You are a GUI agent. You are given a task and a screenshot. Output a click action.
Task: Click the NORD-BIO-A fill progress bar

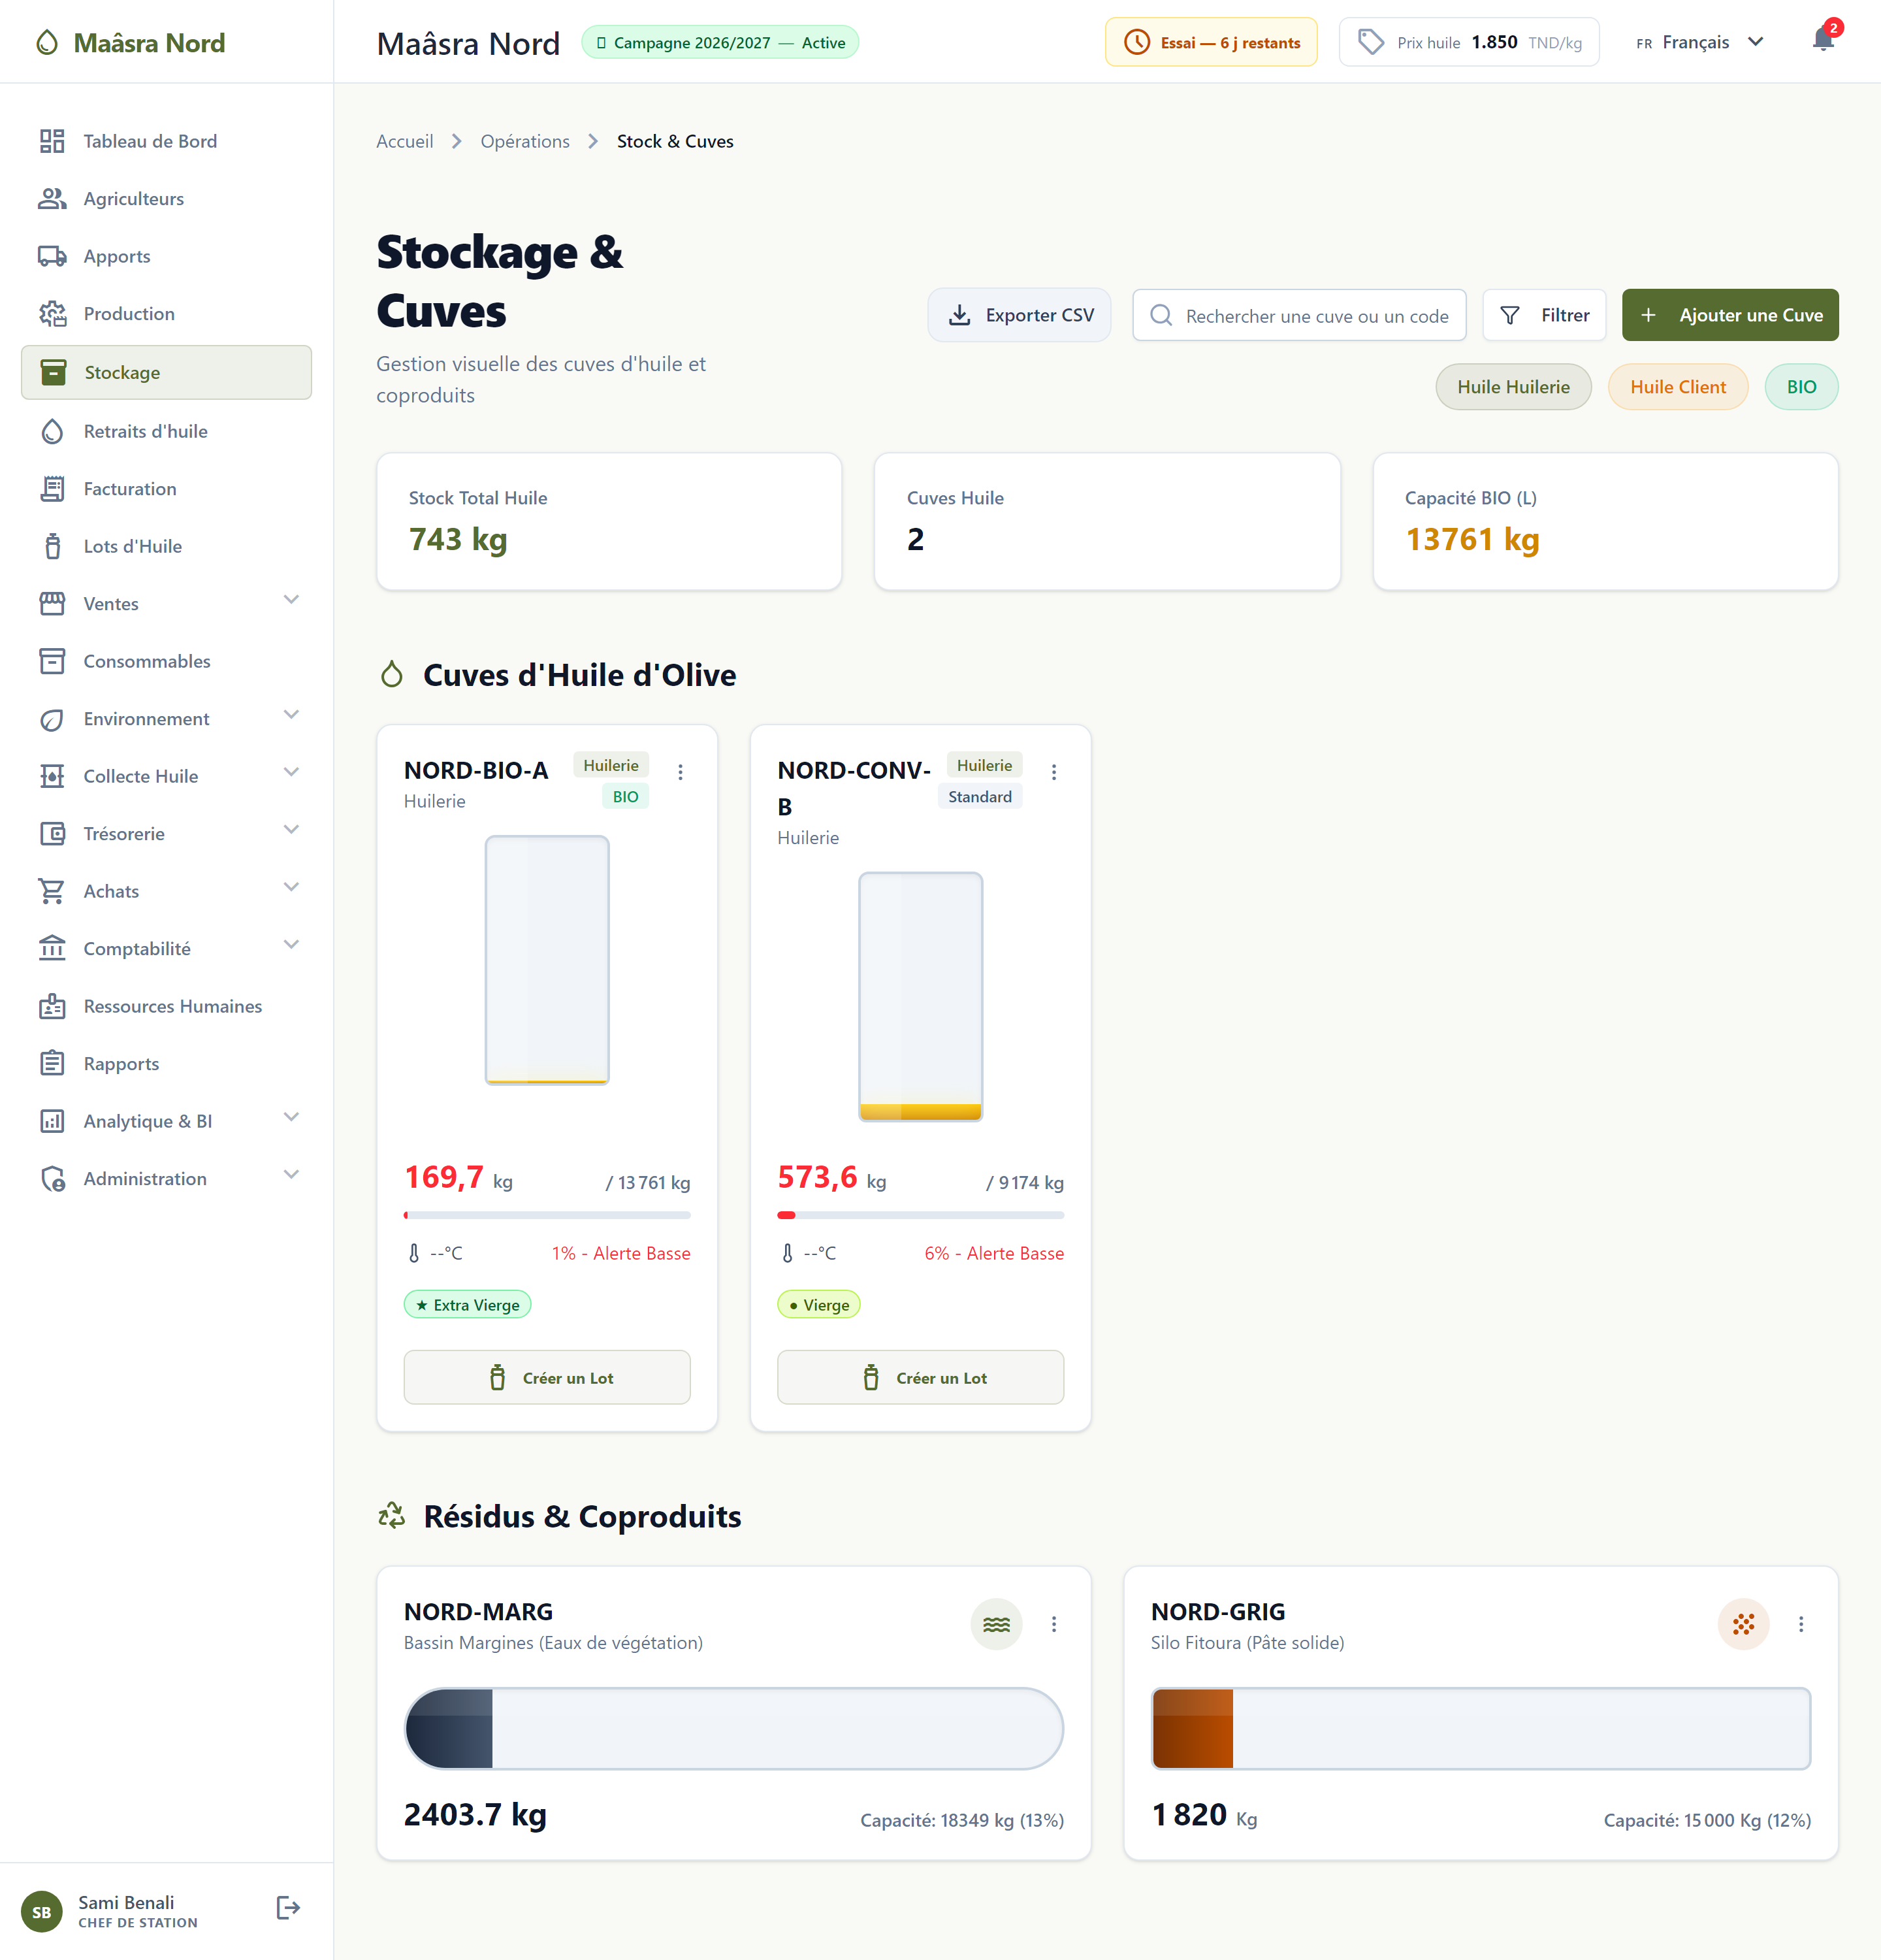point(547,1215)
